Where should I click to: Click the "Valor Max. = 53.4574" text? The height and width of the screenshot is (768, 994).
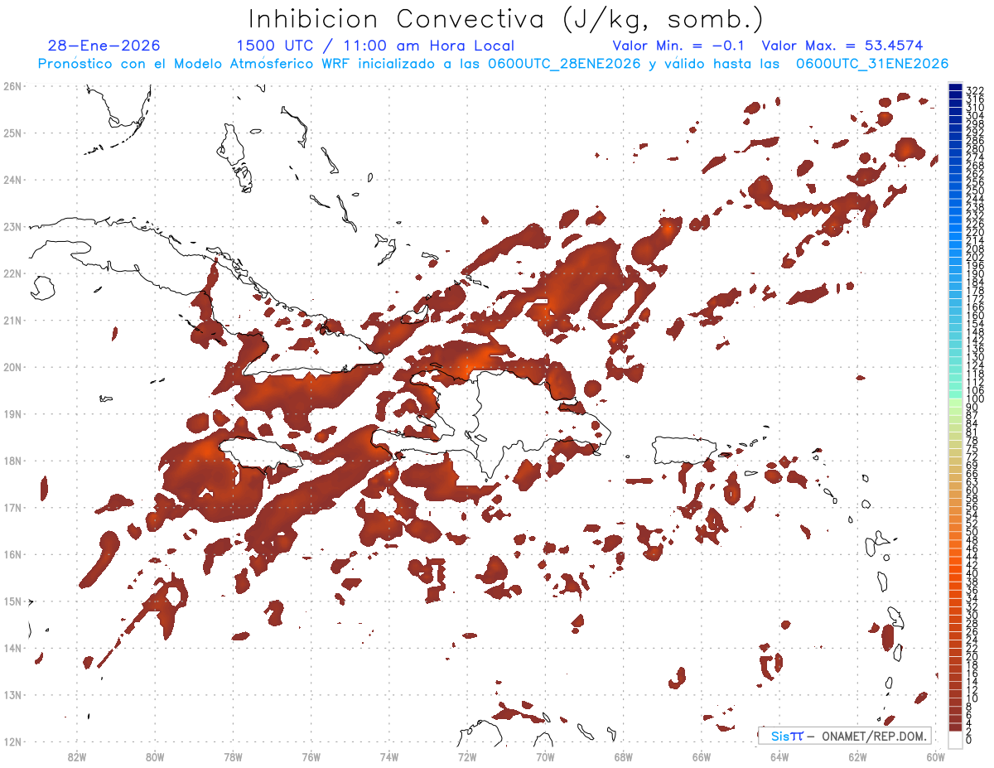pos(842,46)
